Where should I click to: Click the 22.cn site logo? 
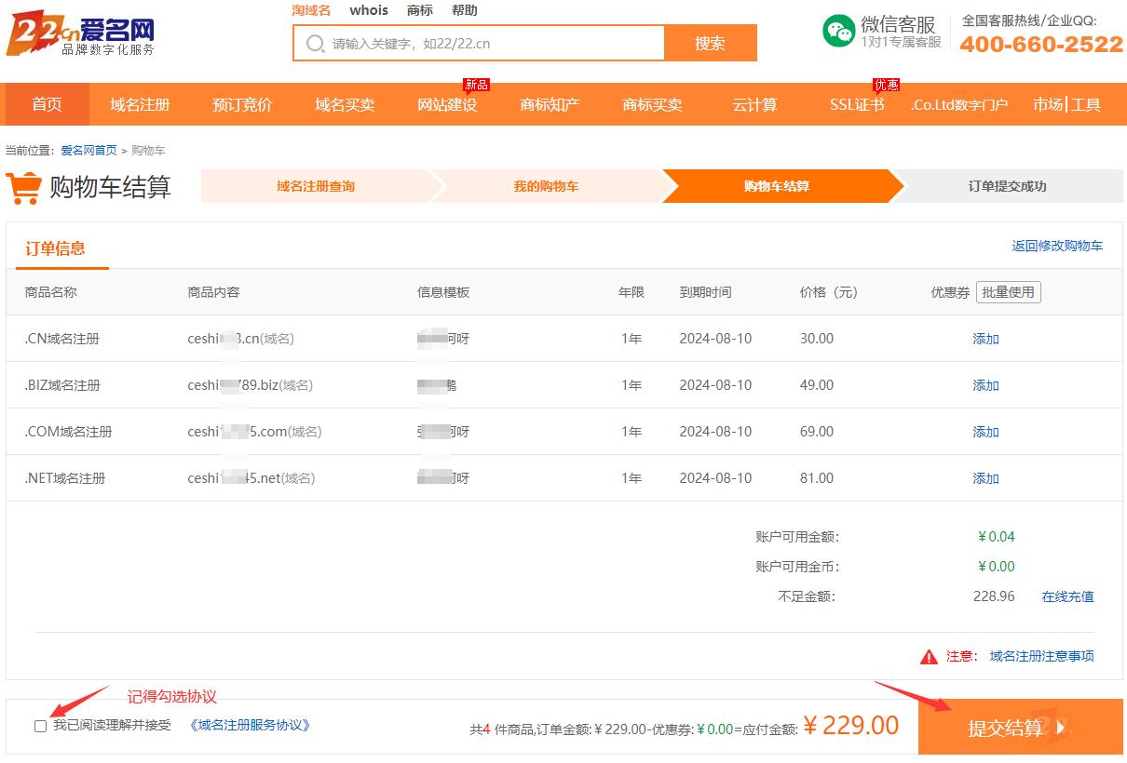80,37
